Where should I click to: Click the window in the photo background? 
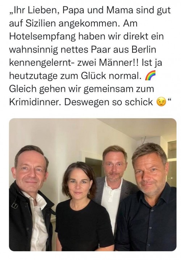click(x=172, y=162)
